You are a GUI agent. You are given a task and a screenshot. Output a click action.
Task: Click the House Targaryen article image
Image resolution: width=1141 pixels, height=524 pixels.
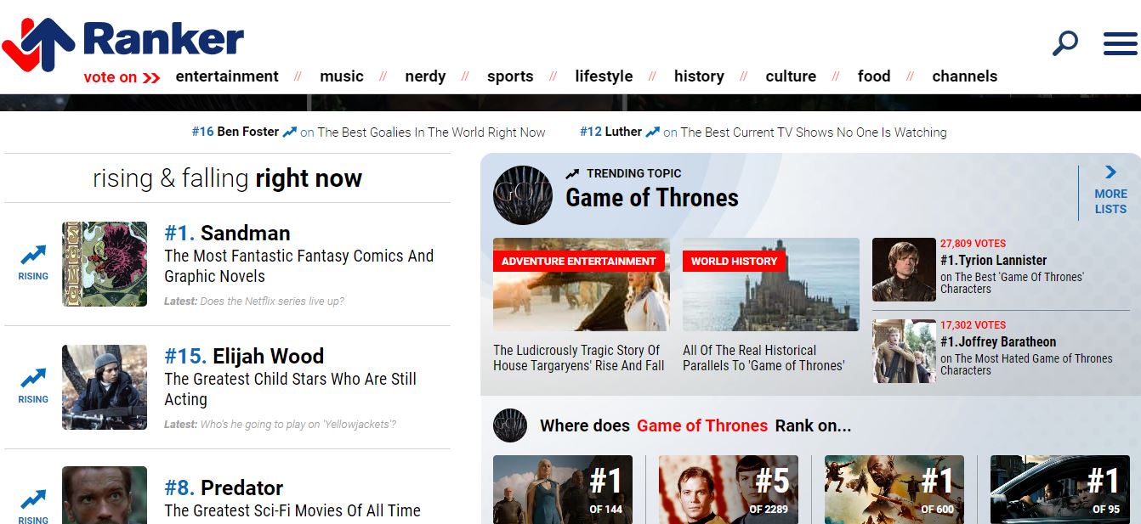pos(582,285)
